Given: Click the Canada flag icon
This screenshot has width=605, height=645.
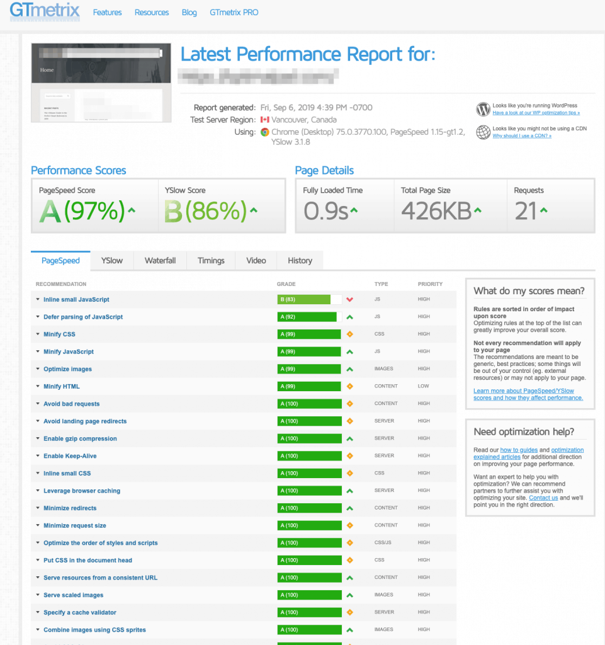Looking at the screenshot, I should (x=264, y=120).
